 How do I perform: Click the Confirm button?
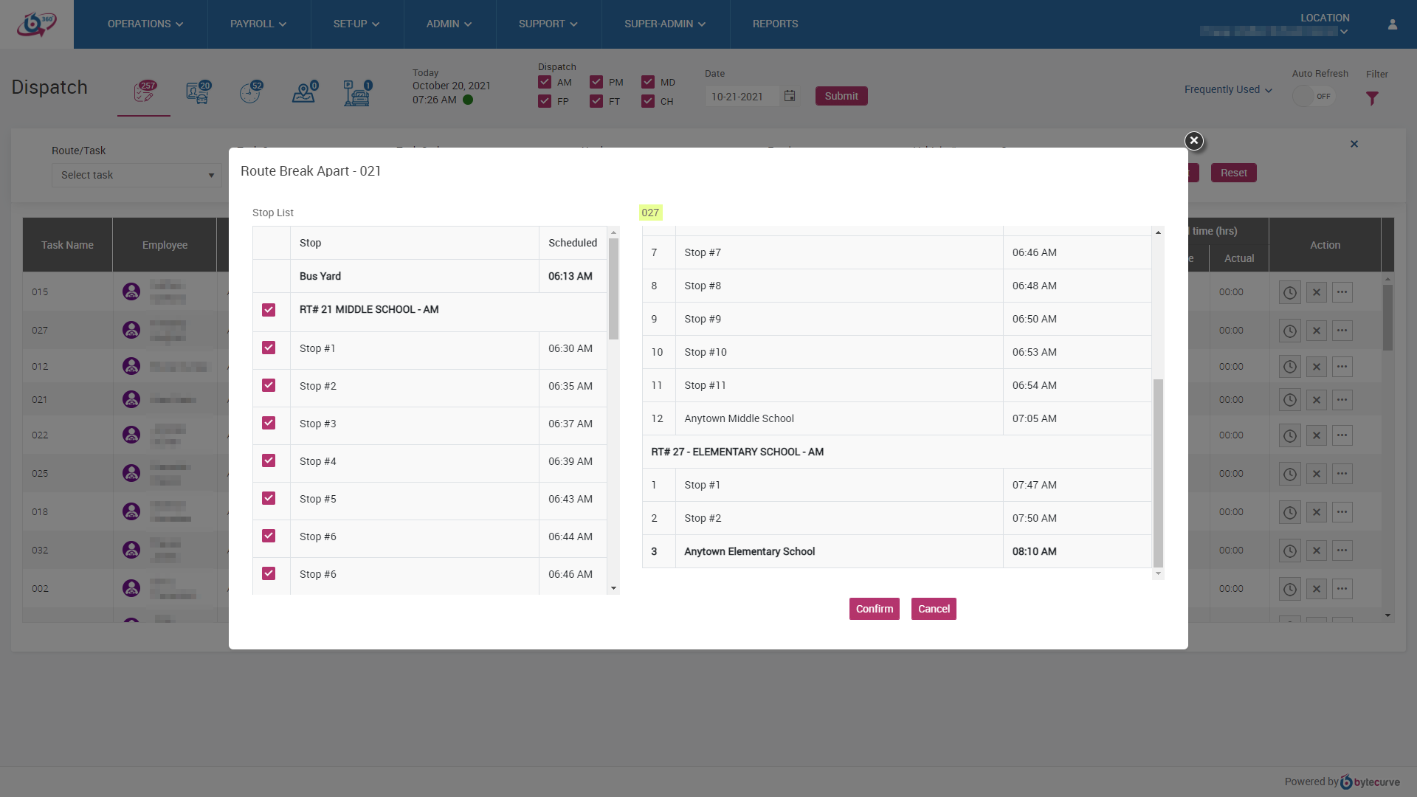[x=874, y=609]
